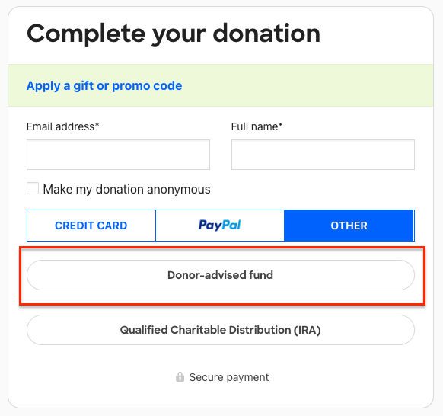Click the required asterisk after Full name
The width and height of the screenshot is (443, 416).
pyautogui.click(x=281, y=125)
